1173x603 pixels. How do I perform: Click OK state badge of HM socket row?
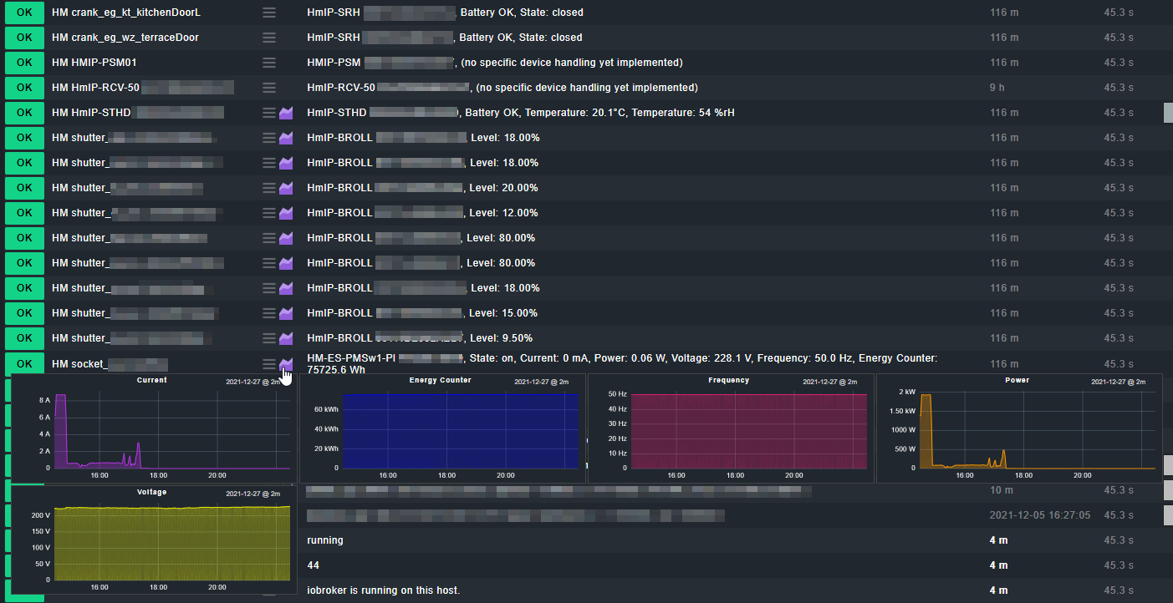click(24, 364)
